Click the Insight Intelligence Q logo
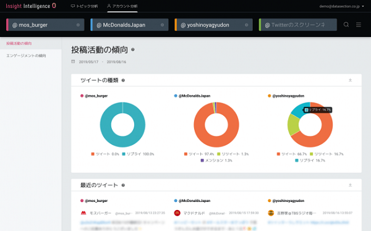The width and height of the screenshot is (371, 231). click(31, 6)
